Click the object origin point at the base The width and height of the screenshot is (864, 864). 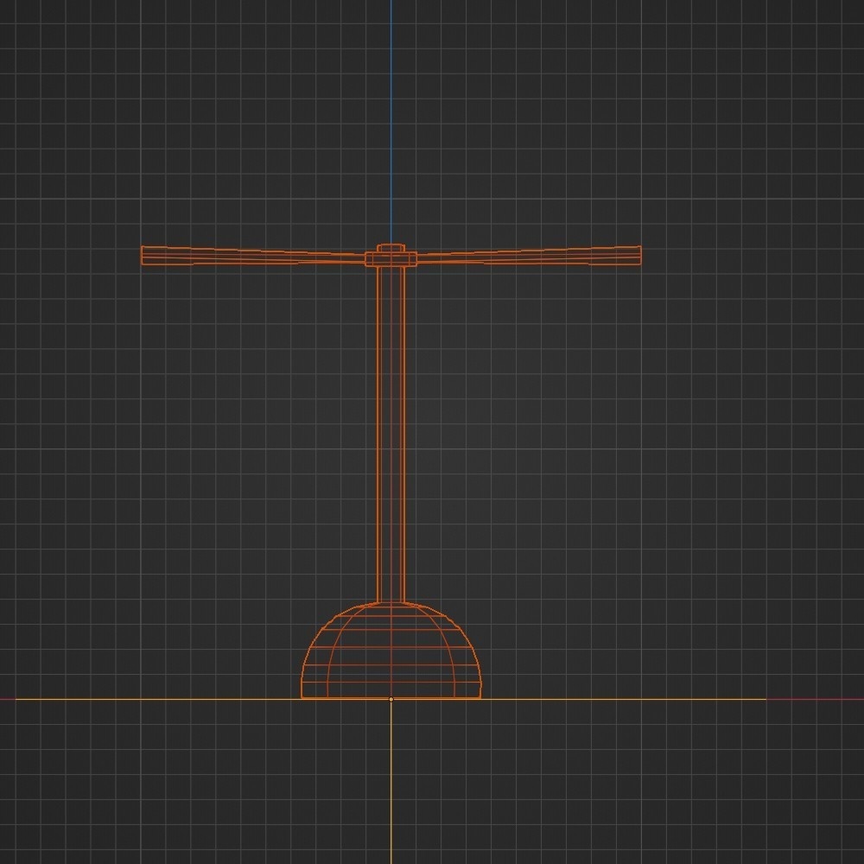pos(392,696)
